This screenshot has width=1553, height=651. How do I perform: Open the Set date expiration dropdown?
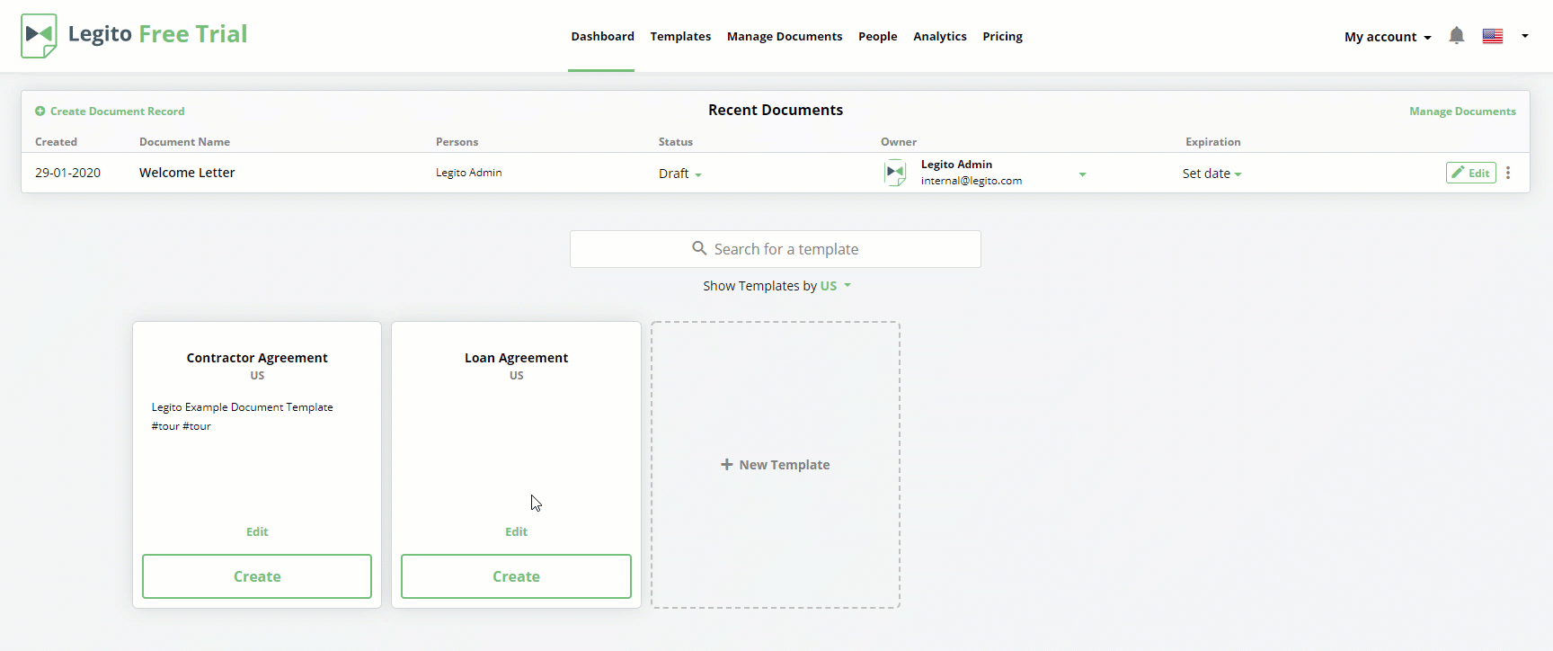1211,174
